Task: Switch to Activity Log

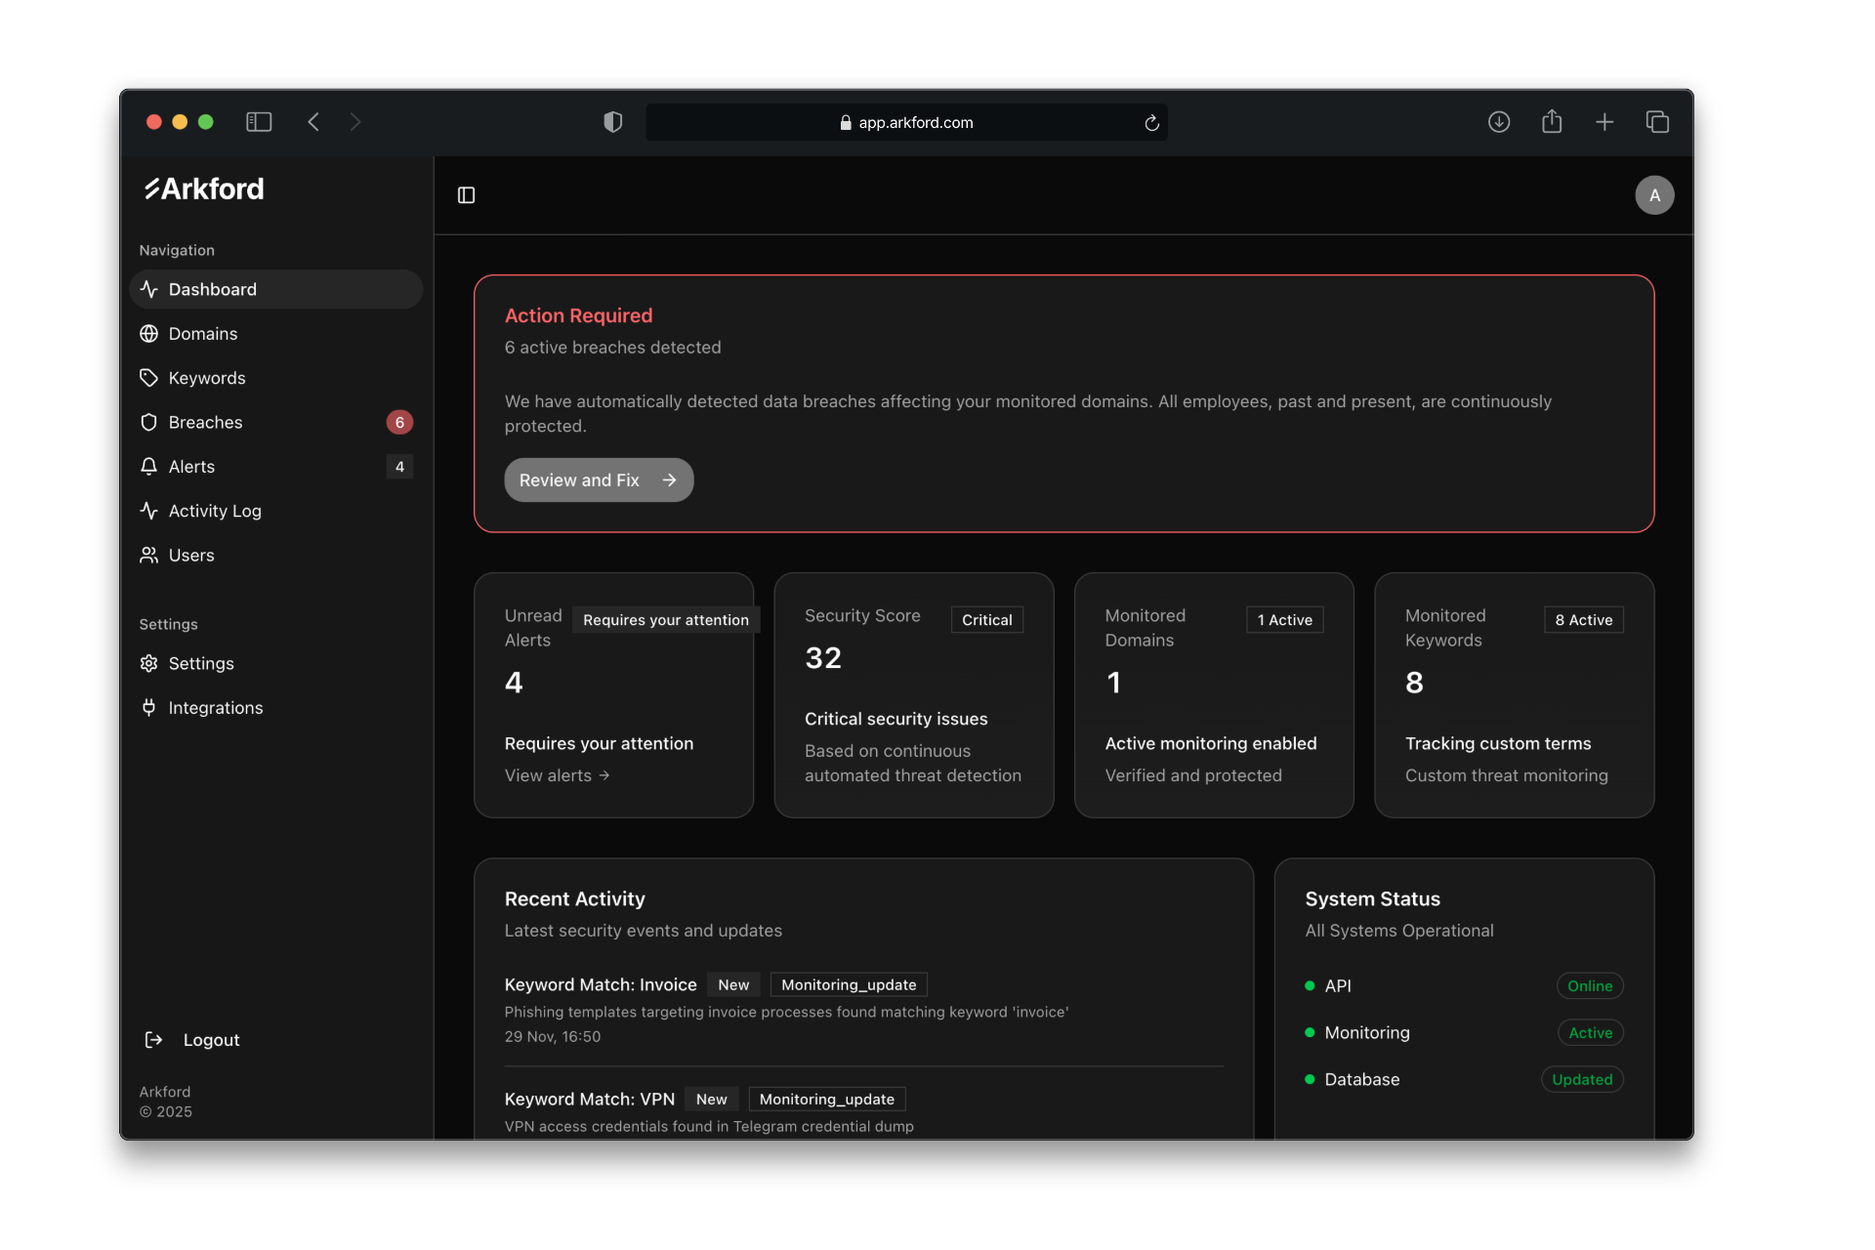Action: click(214, 511)
